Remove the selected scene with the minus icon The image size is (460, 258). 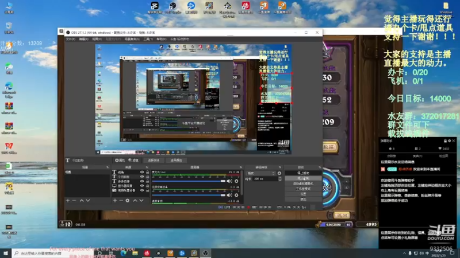coord(74,200)
